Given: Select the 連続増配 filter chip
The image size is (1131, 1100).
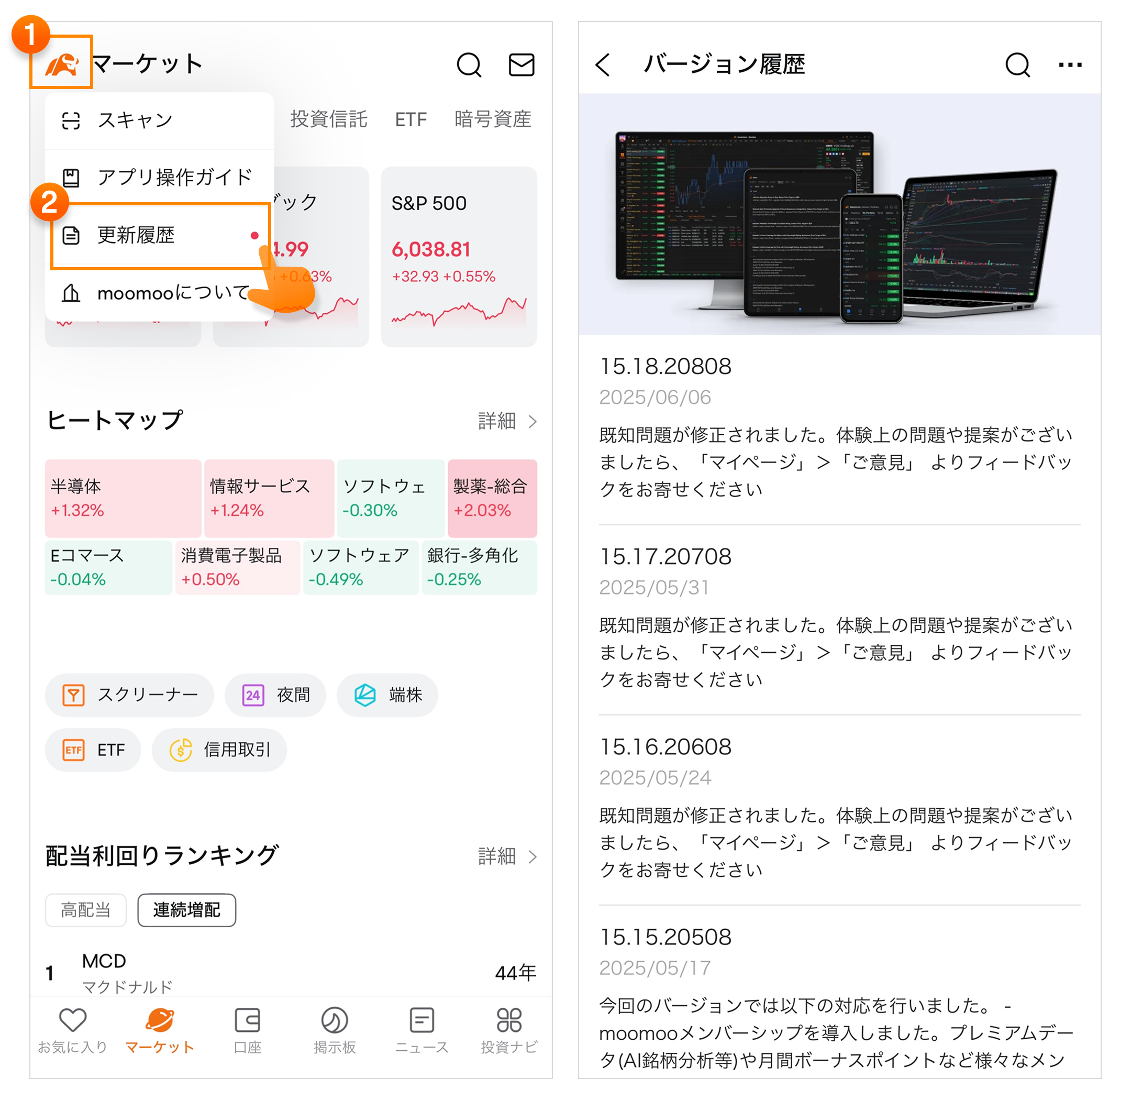Looking at the screenshot, I should pyautogui.click(x=186, y=910).
